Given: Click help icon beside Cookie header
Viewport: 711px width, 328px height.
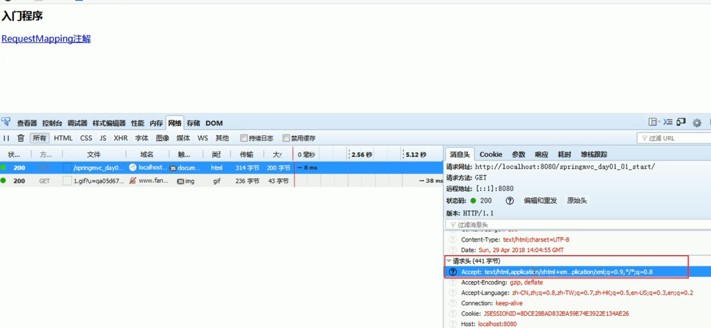Looking at the screenshot, I should [x=453, y=314].
